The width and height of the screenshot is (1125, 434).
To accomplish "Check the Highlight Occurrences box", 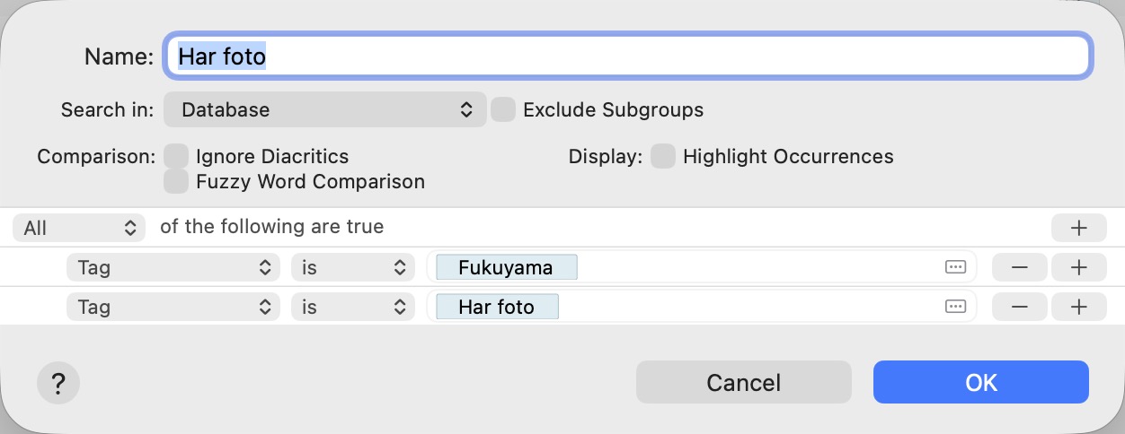I will (663, 157).
